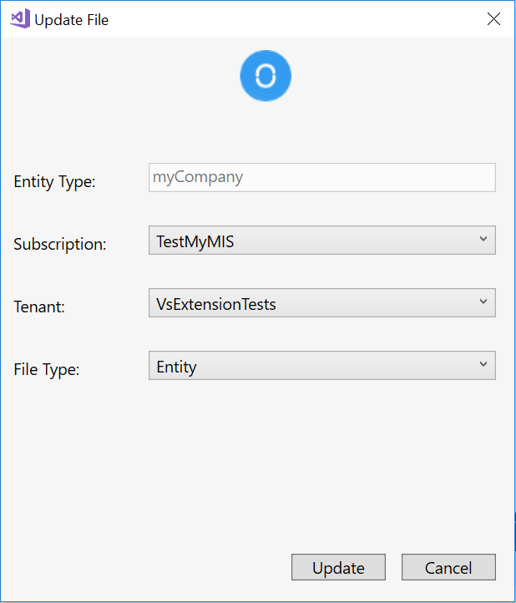Click the Update button
516x603 pixels.
[x=338, y=567]
